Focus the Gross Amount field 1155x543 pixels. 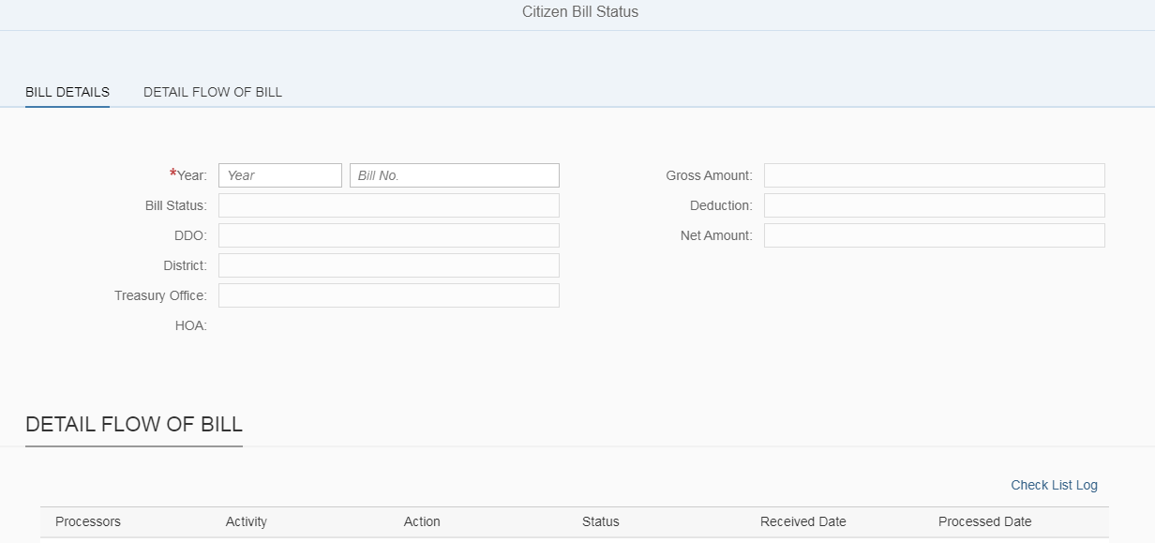935,175
